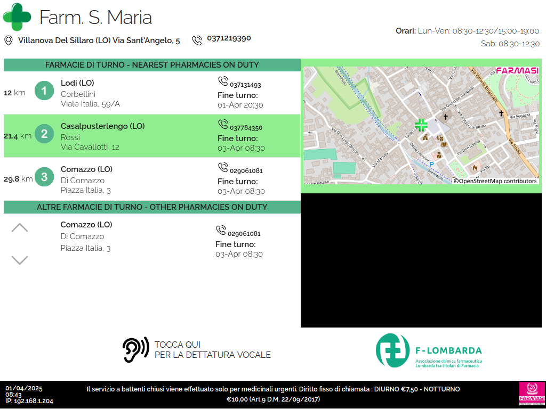This screenshot has width=546, height=409.
Task: Click Comazzo entry in other pharmacies list
Action: [x=86, y=225]
